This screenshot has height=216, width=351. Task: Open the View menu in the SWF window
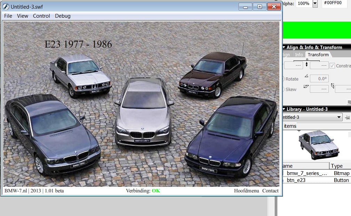[x=23, y=16]
